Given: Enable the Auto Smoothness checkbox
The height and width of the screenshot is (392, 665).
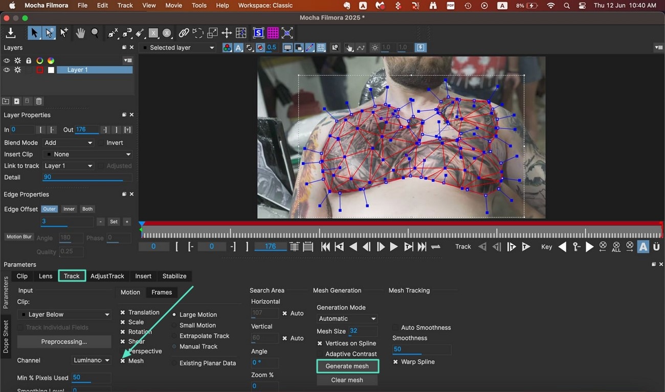Looking at the screenshot, I should click(x=395, y=328).
